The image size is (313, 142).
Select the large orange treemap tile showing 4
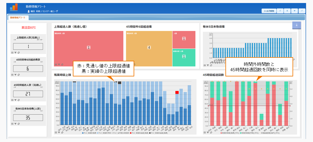coord(149,48)
